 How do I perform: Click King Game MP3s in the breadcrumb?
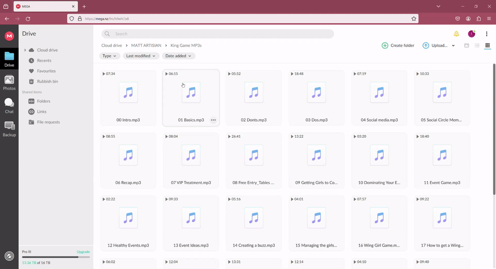pos(186,45)
